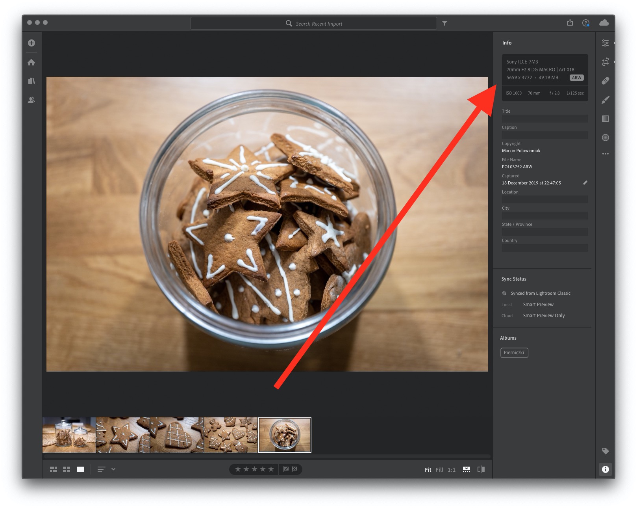The width and height of the screenshot is (637, 508).
Task: Select the Brush adjustment tool
Action: pos(606,100)
